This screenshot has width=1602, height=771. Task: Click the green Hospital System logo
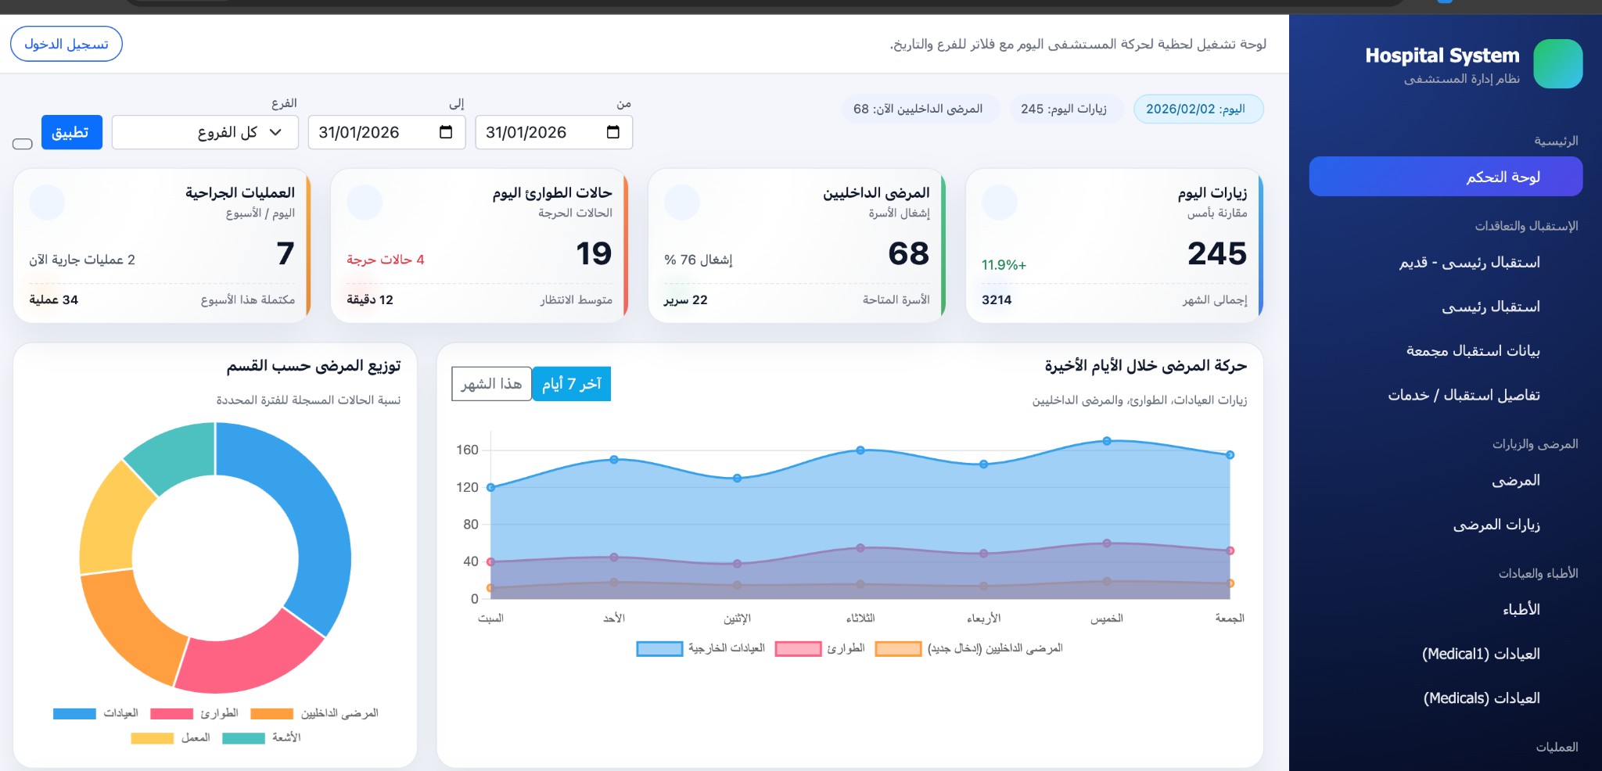(x=1557, y=64)
